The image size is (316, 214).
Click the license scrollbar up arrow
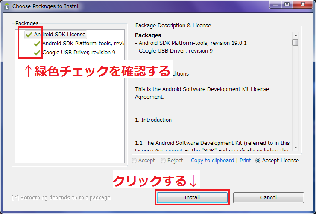(x=296, y=35)
